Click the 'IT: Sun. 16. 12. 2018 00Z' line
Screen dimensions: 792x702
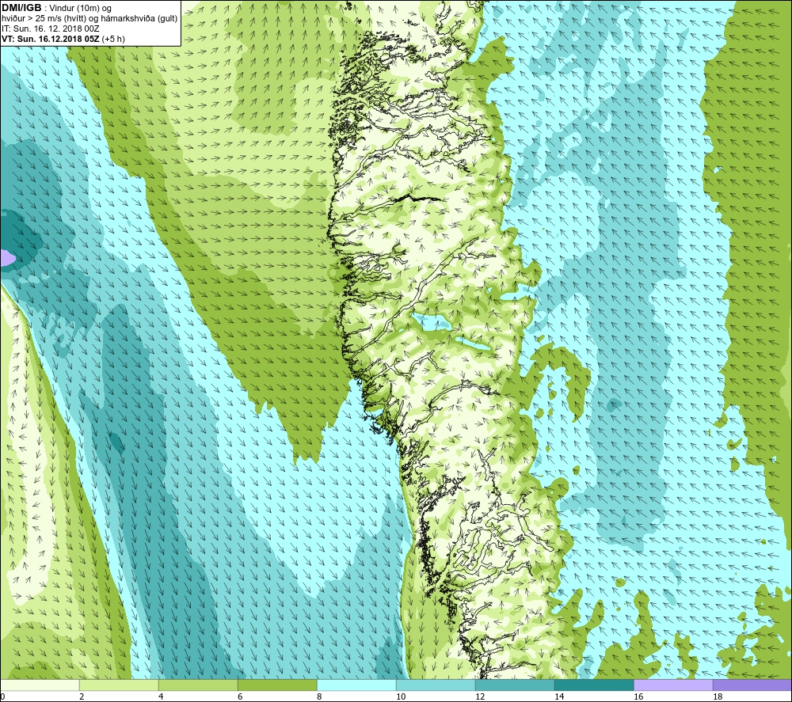(51, 28)
